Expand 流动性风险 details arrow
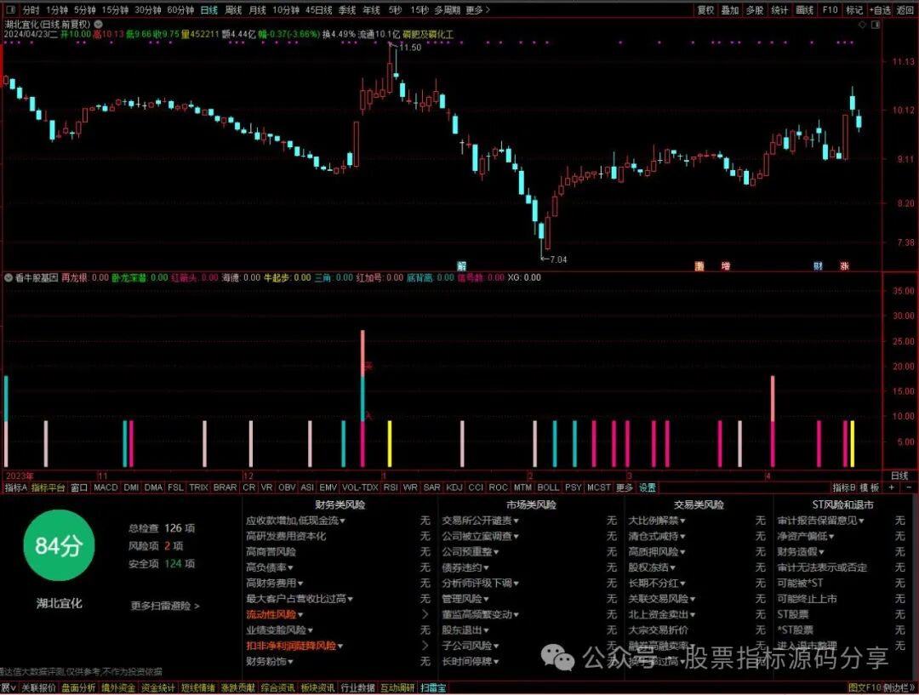 coord(425,614)
